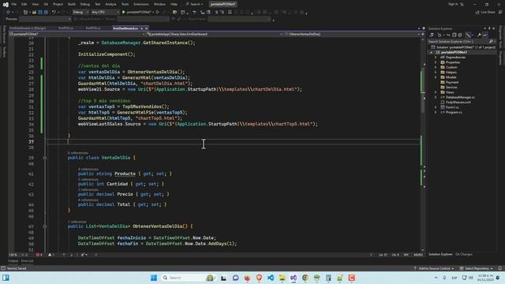This screenshot has width=505, height=284.
Task: Open the member dropdown ObtenerVentasDelDia
Action: tap(352, 34)
